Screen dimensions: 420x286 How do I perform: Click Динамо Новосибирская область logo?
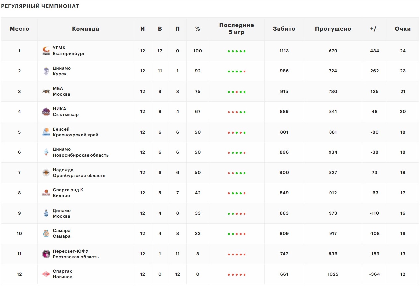pos(46,152)
